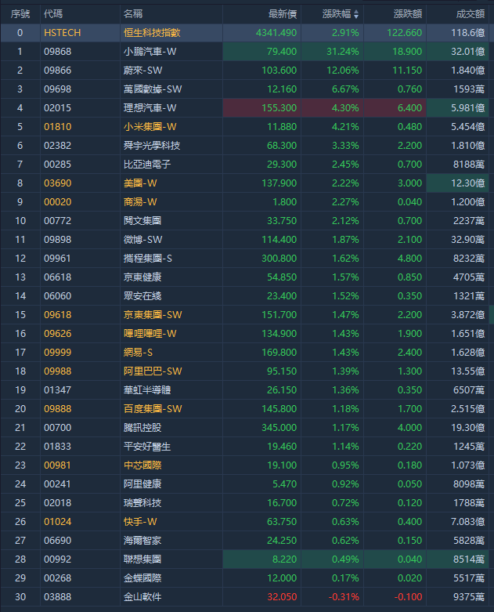Screen dimensions: 494x612
Task: Click the -0.31% change value
Action: pyautogui.click(x=344, y=596)
